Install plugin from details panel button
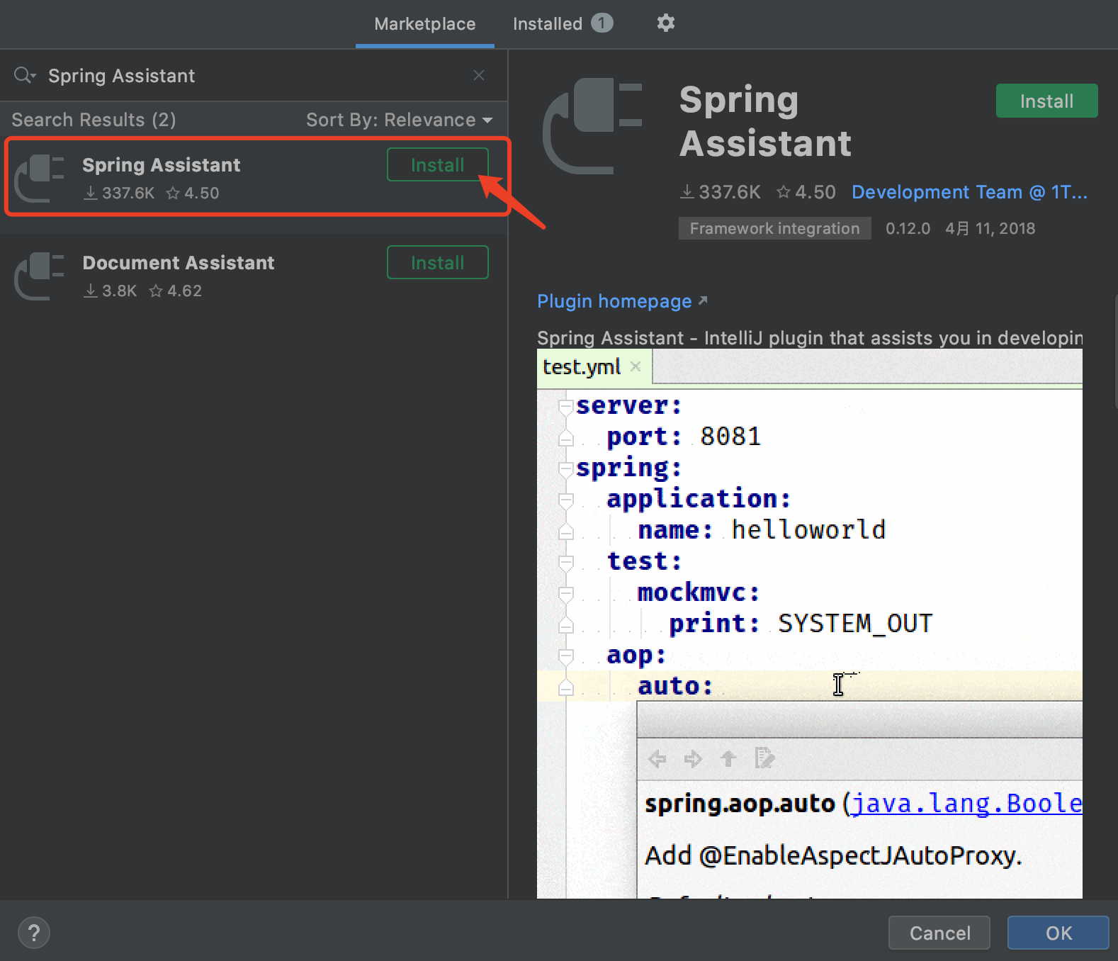Screen dimensions: 1118x961 [x=1046, y=101]
